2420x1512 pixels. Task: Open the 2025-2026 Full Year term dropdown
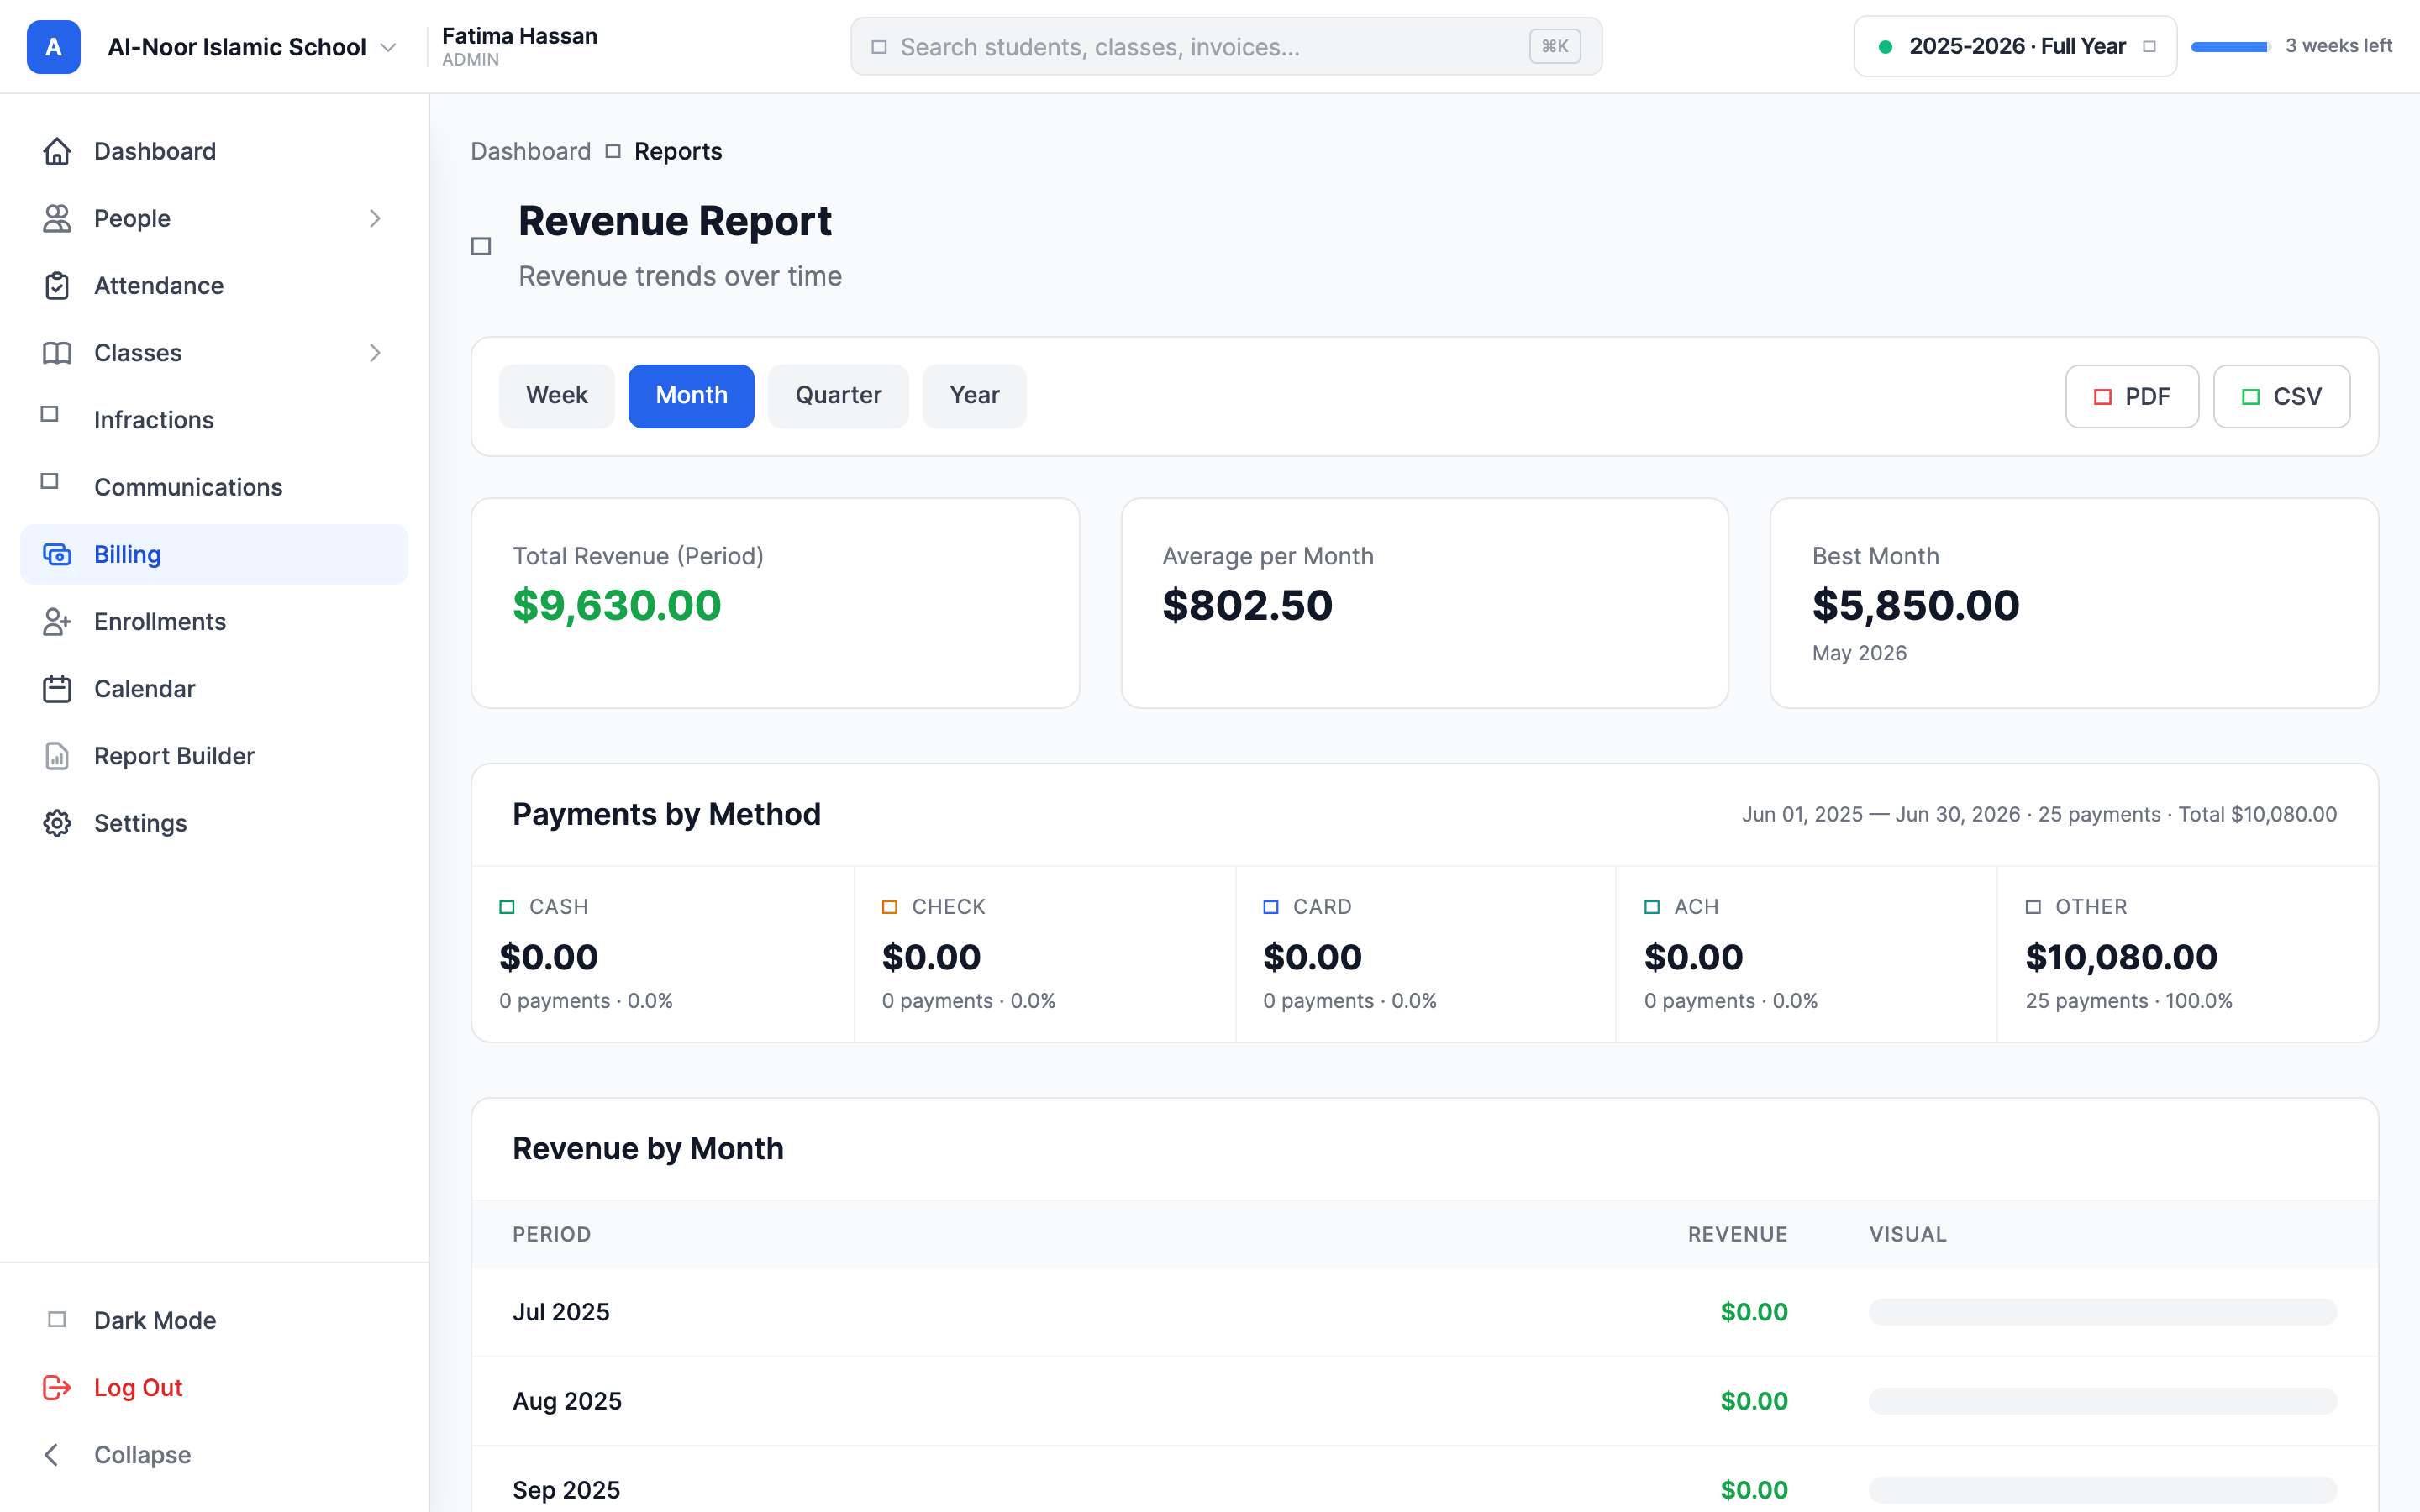point(2015,46)
